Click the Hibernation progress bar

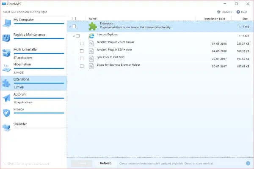pos(39,68)
